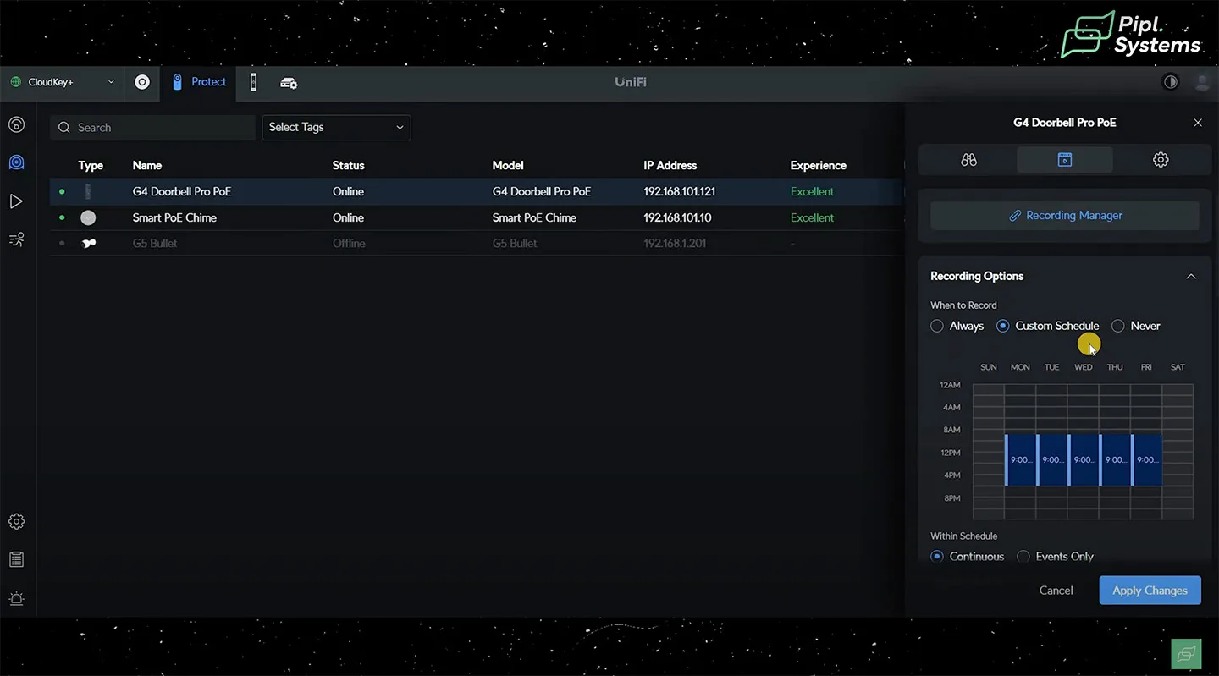Toggle the dark/light theme icon

coord(1171,82)
